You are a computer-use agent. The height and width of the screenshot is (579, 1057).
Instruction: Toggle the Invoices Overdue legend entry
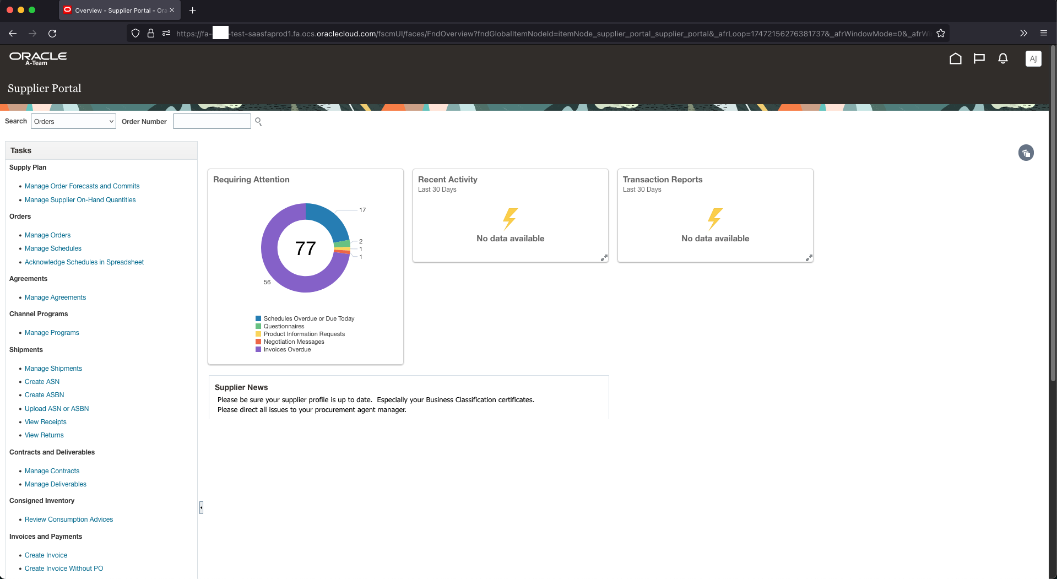(x=287, y=349)
